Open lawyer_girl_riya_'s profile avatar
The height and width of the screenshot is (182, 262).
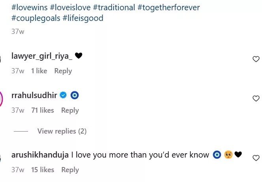click(1, 59)
